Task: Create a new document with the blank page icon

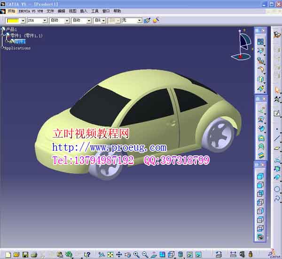Action: coord(8,254)
